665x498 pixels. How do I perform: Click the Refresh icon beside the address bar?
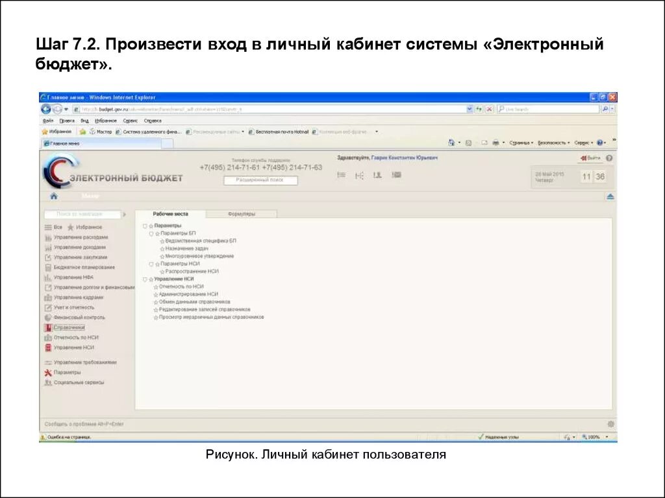[x=479, y=109]
